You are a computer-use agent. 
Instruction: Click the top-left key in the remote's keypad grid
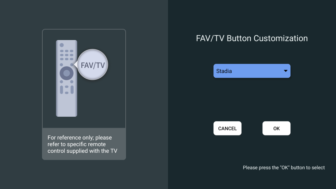coord(61,51)
